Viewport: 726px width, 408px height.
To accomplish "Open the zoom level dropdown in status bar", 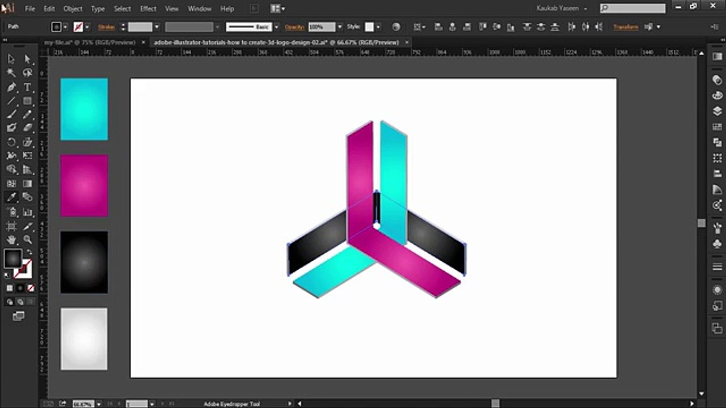I will (x=99, y=403).
